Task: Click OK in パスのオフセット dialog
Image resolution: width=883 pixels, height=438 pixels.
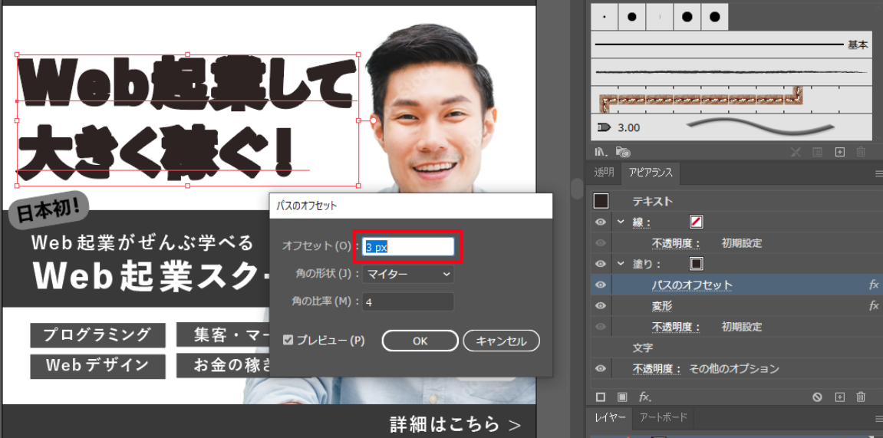Action: (x=420, y=341)
